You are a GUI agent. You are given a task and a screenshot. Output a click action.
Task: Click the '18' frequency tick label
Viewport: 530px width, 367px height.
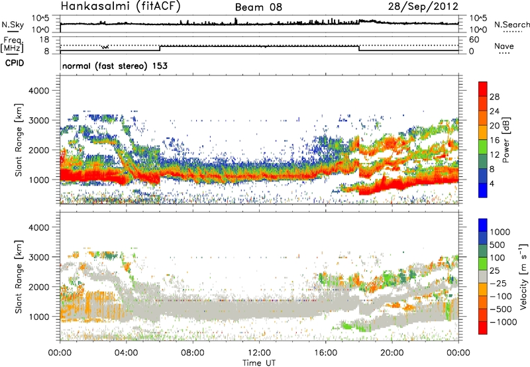44,40
